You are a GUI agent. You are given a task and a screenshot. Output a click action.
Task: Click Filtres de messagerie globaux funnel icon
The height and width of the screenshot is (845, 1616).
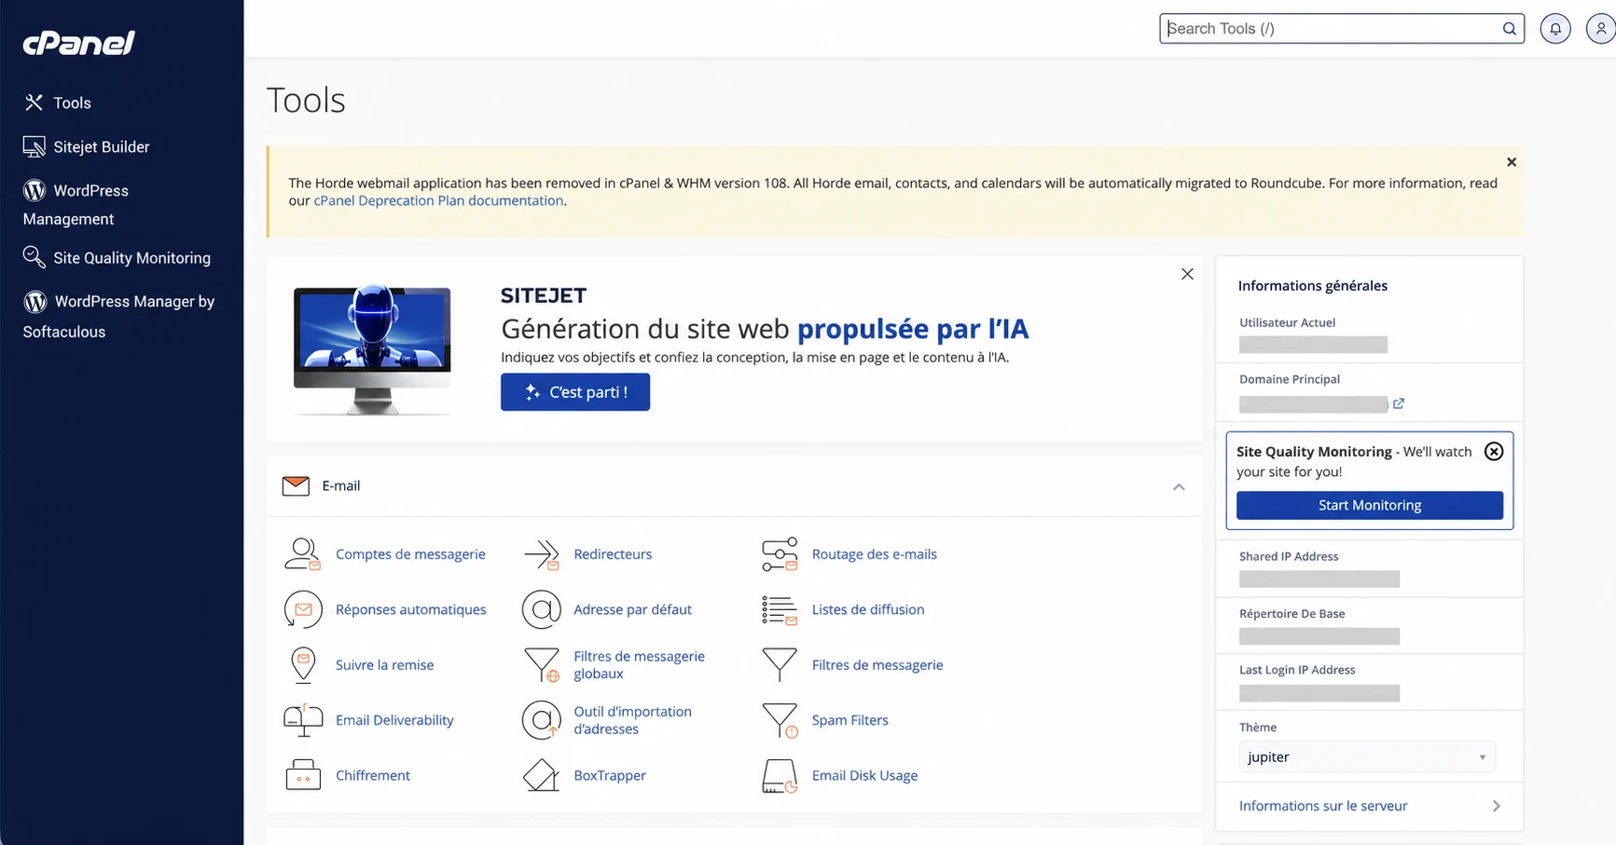[542, 665]
